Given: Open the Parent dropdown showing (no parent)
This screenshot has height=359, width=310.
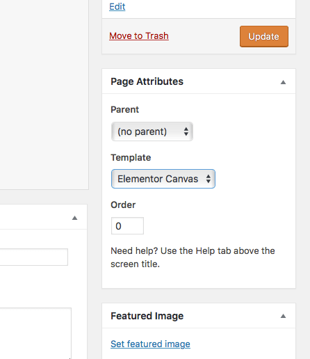Looking at the screenshot, I should pyautogui.click(x=152, y=131).
